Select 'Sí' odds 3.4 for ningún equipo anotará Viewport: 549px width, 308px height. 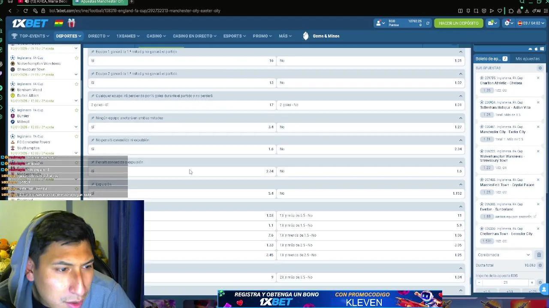182,127
